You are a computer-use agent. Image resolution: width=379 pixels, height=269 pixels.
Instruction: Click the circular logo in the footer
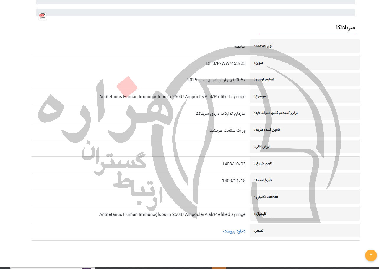point(87,268)
